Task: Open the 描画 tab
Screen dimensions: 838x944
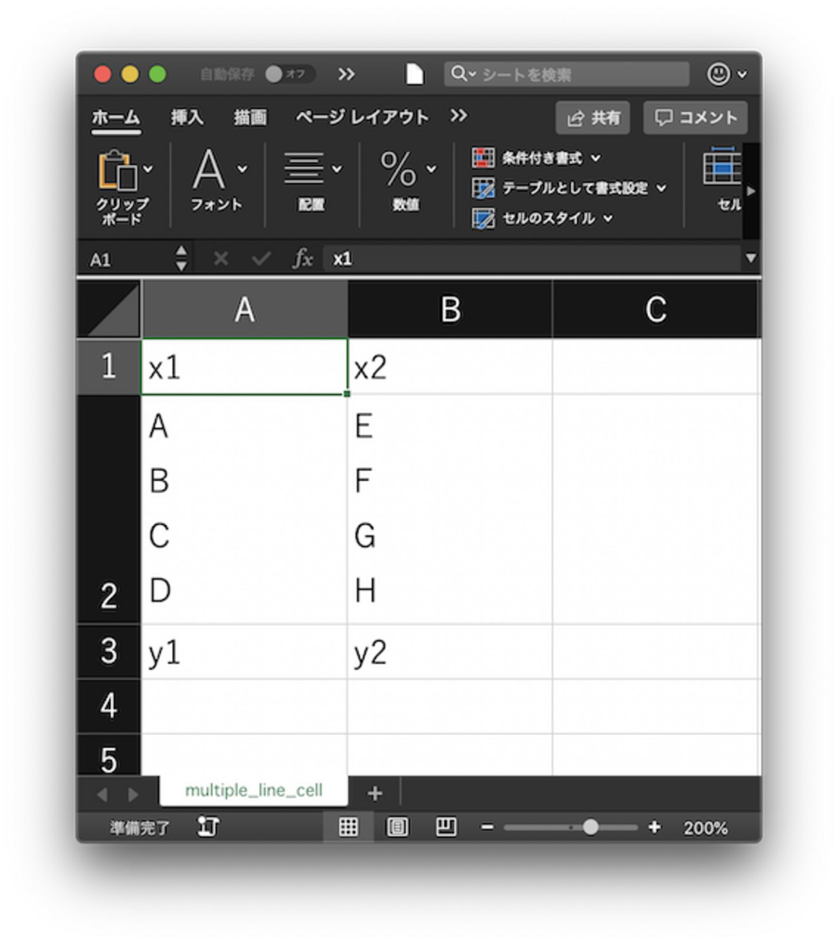Action: pyautogui.click(x=249, y=117)
